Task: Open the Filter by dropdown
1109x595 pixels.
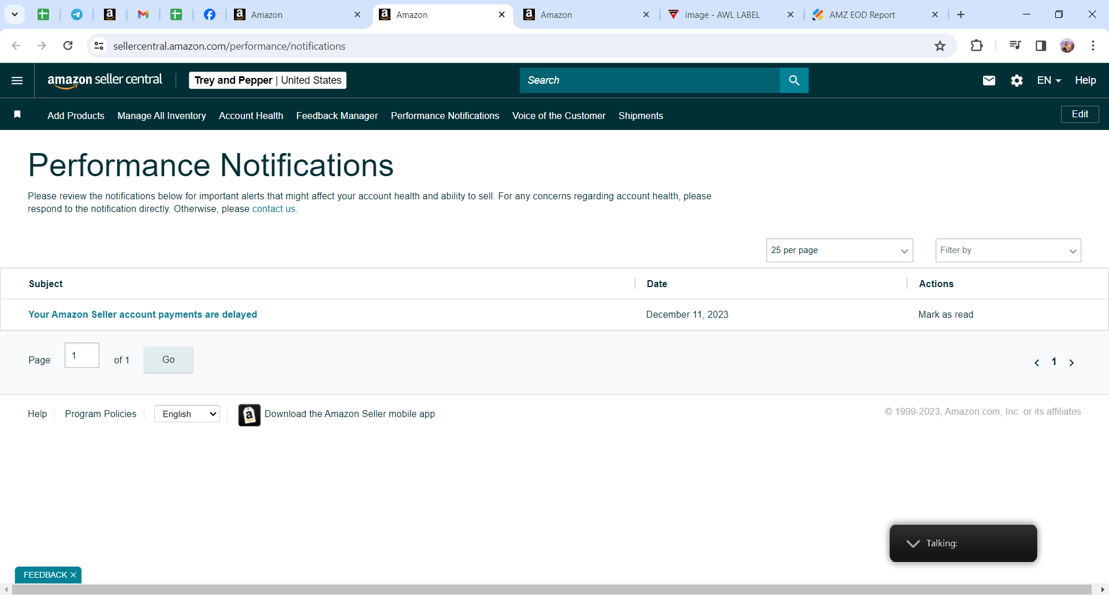Action: 1008,250
